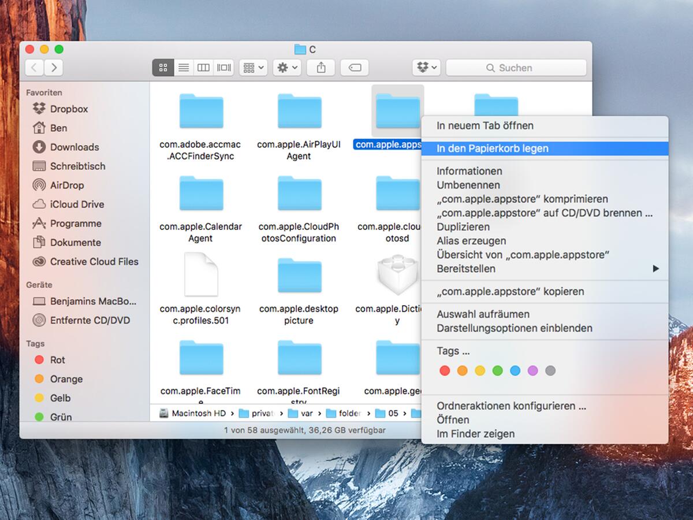Choose 'In den Papierkorb legen' from the menu
This screenshot has width=693, height=520.
pyautogui.click(x=491, y=148)
